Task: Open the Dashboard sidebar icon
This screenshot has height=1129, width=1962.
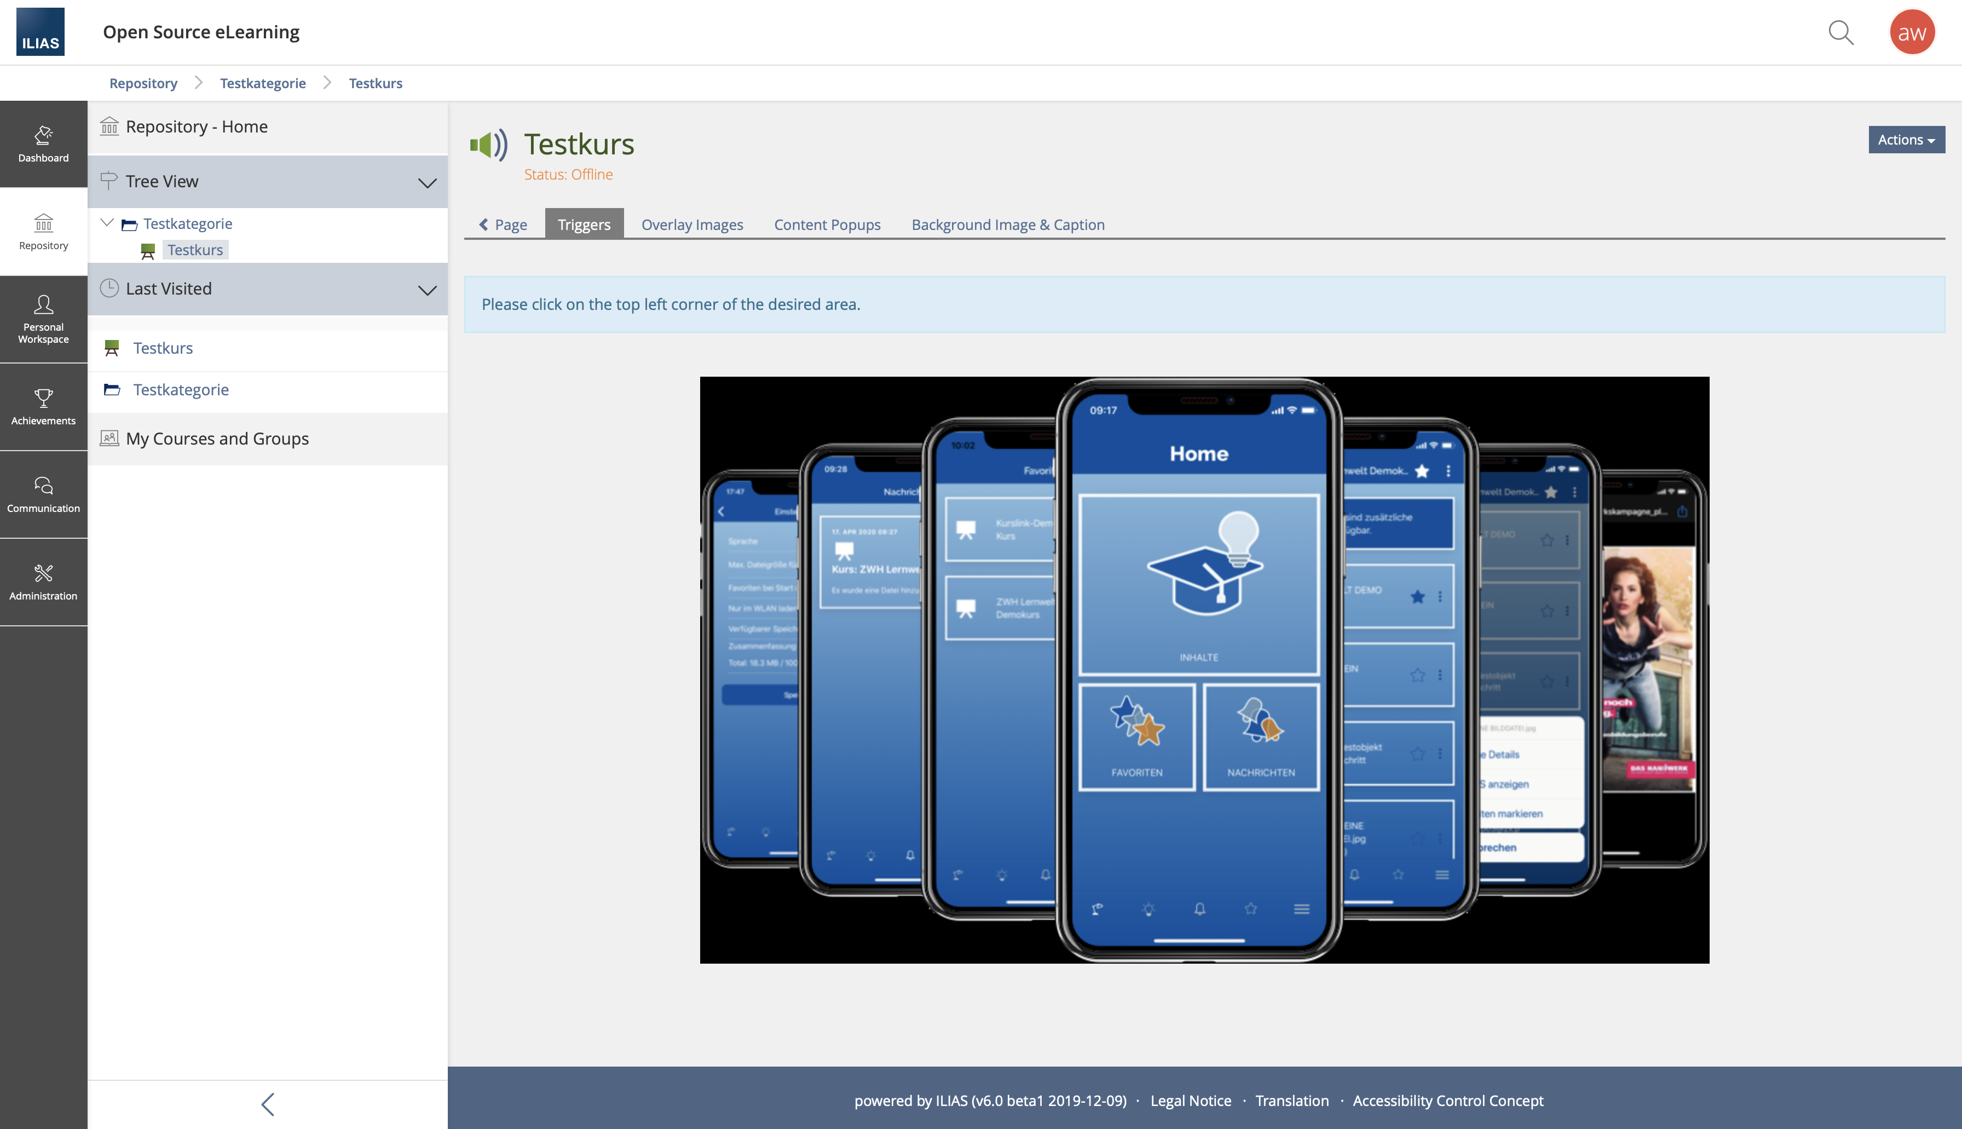Action: [43, 144]
